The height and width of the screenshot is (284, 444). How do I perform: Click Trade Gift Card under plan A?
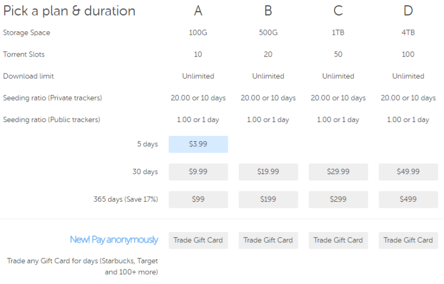198,240
